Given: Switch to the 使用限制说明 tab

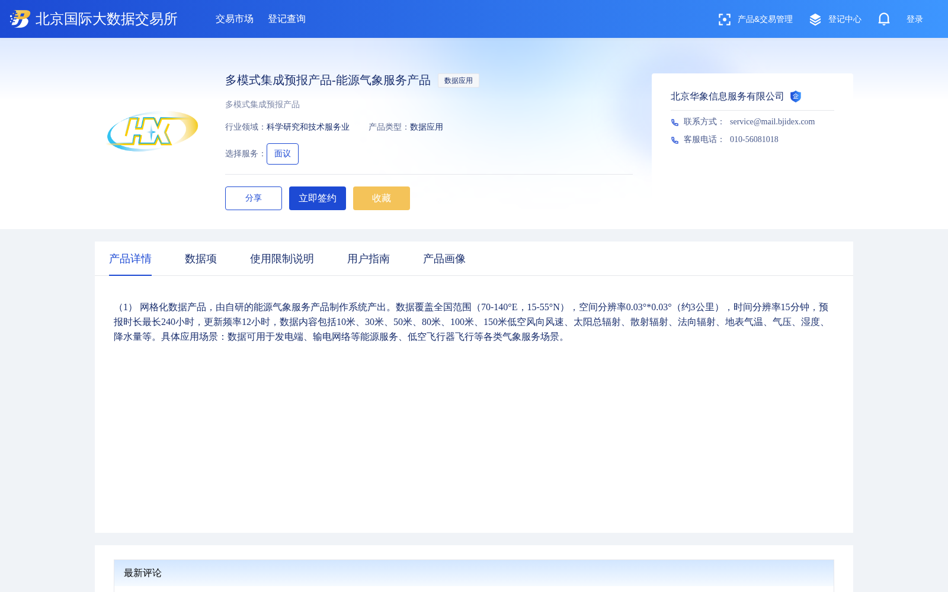Looking at the screenshot, I should tap(282, 259).
